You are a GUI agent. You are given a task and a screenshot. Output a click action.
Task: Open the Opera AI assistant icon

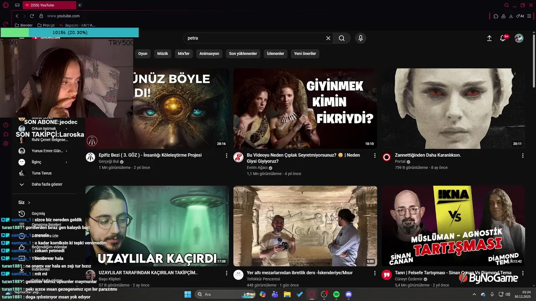520,16
